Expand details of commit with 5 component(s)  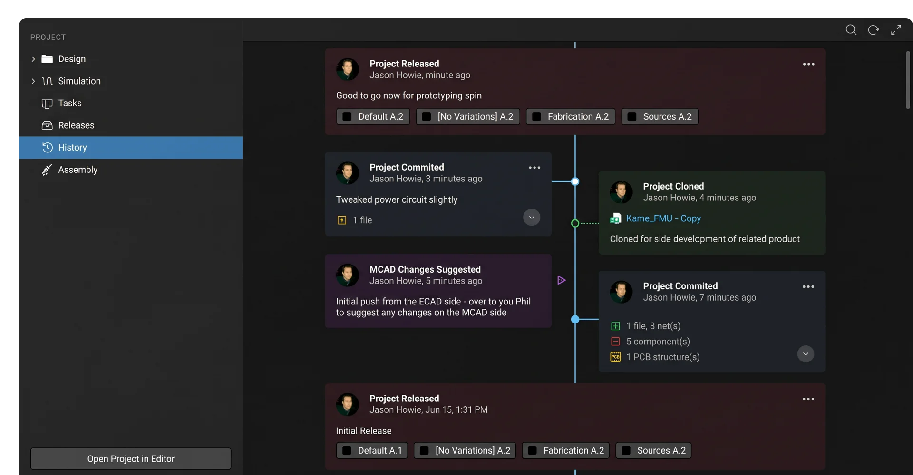tap(806, 354)
